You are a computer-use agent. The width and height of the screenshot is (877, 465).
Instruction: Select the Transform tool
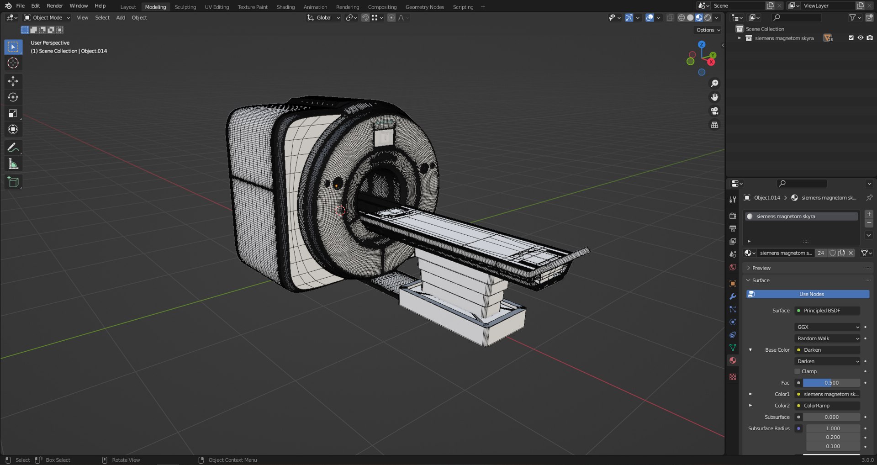tap(13, 129)
